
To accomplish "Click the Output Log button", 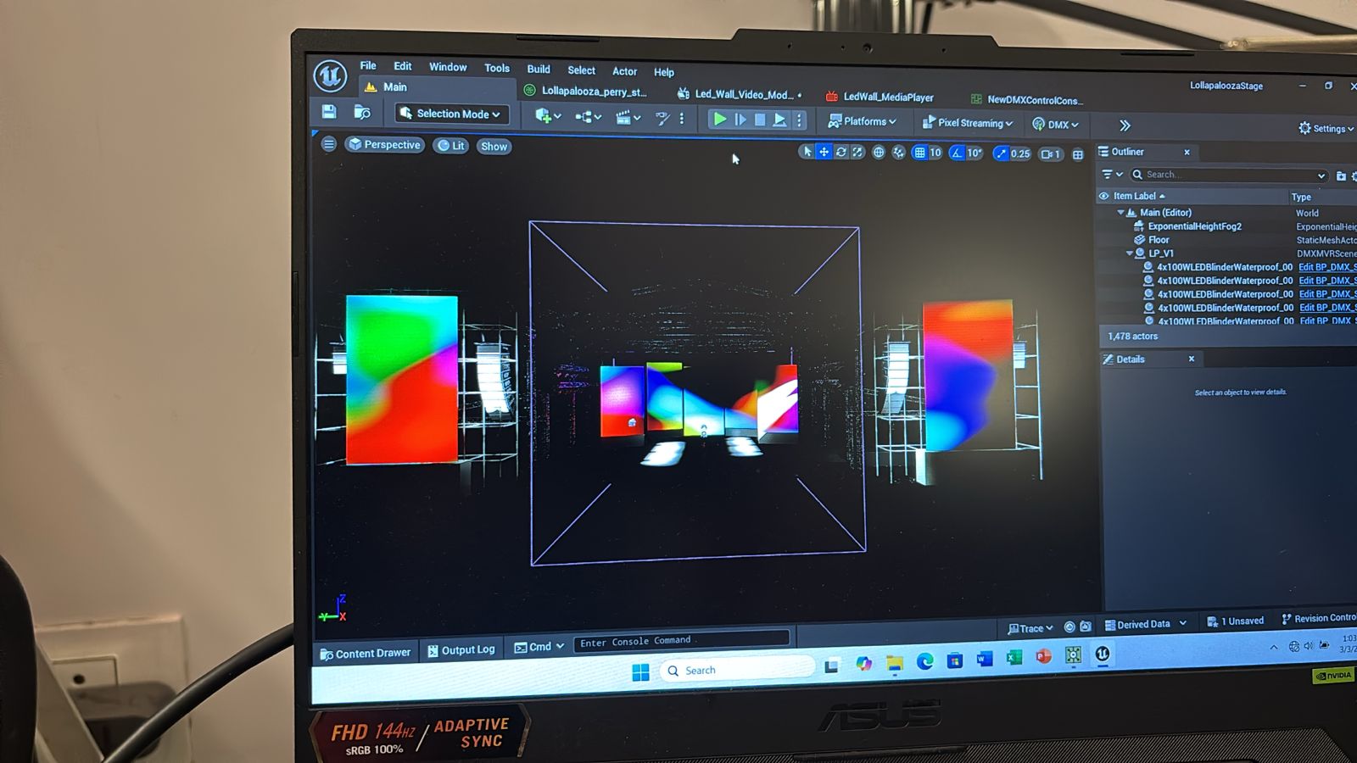I will pyautogui.click(x=461, y=650).
